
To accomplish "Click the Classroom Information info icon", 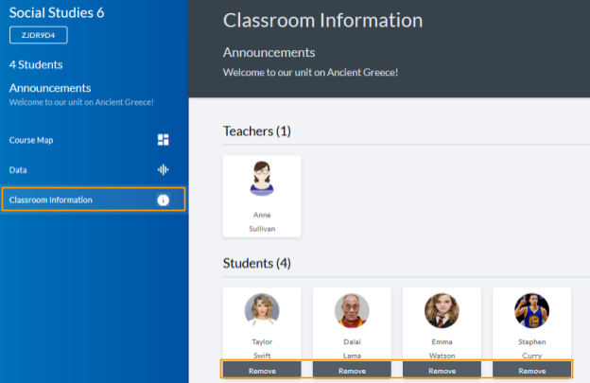I will [x=163, y=200].
